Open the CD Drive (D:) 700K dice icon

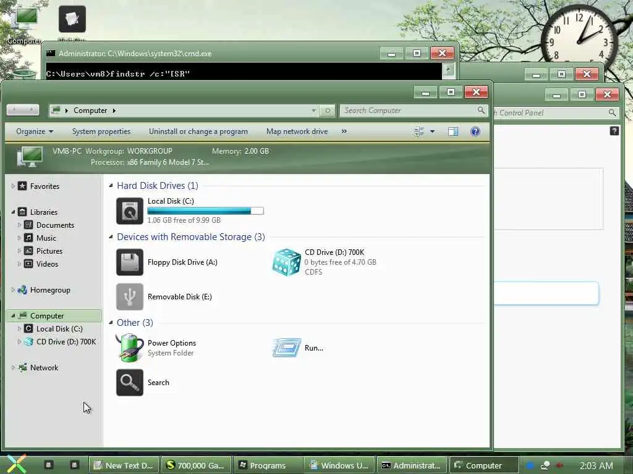point(286,262)
